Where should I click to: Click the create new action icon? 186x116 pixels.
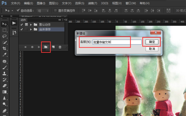[53, 47]
